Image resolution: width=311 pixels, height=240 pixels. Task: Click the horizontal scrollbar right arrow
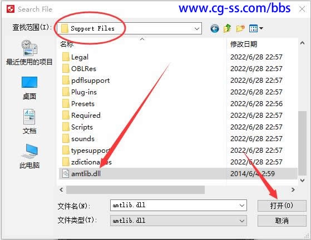coord(293,189)
